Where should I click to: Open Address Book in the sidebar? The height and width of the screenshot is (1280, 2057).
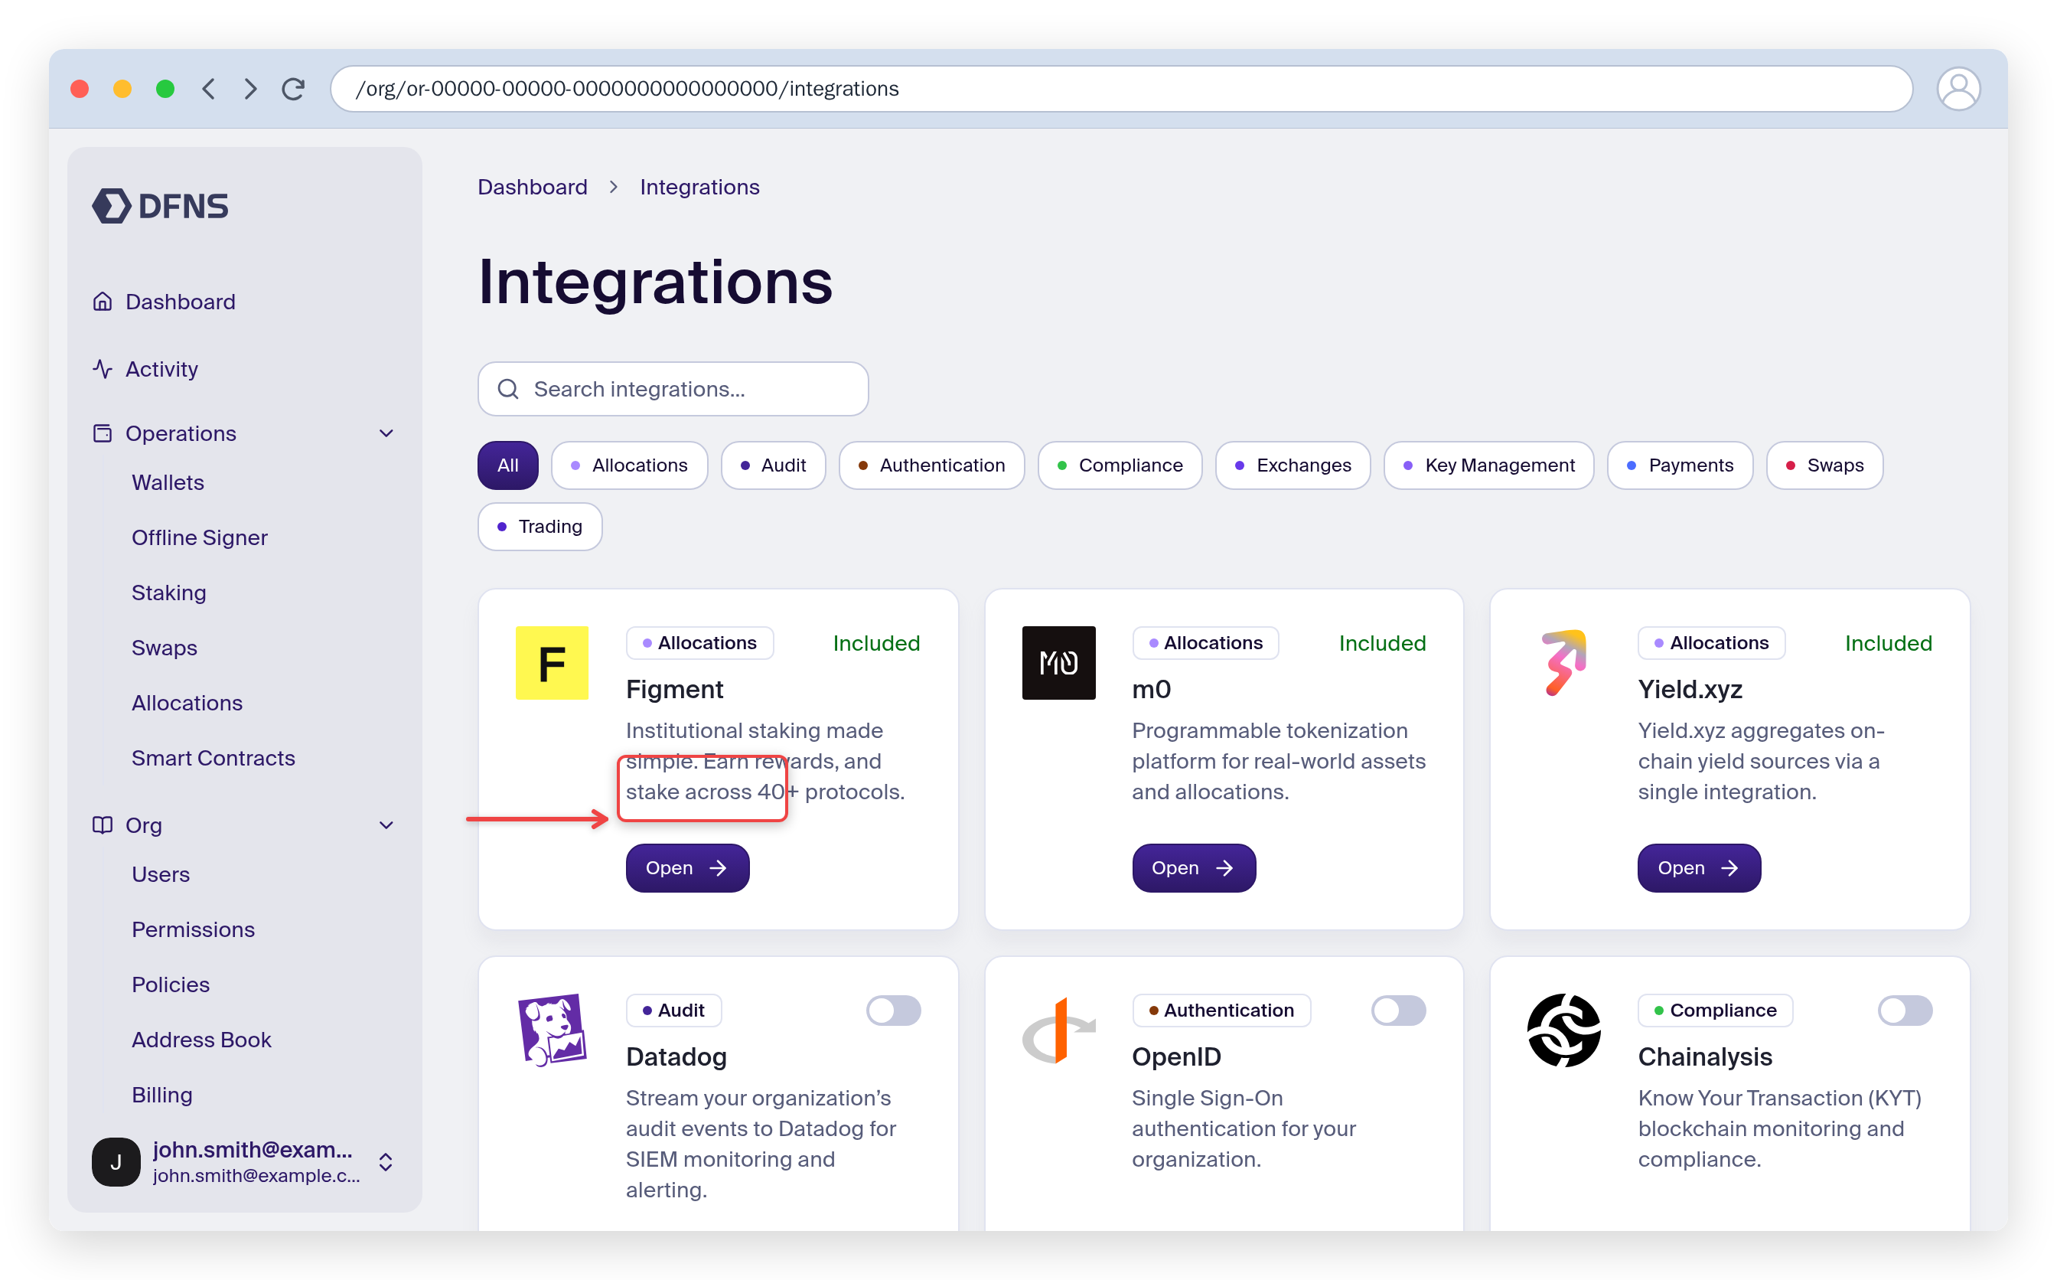pyautogui.click(x=201, y=1040)
